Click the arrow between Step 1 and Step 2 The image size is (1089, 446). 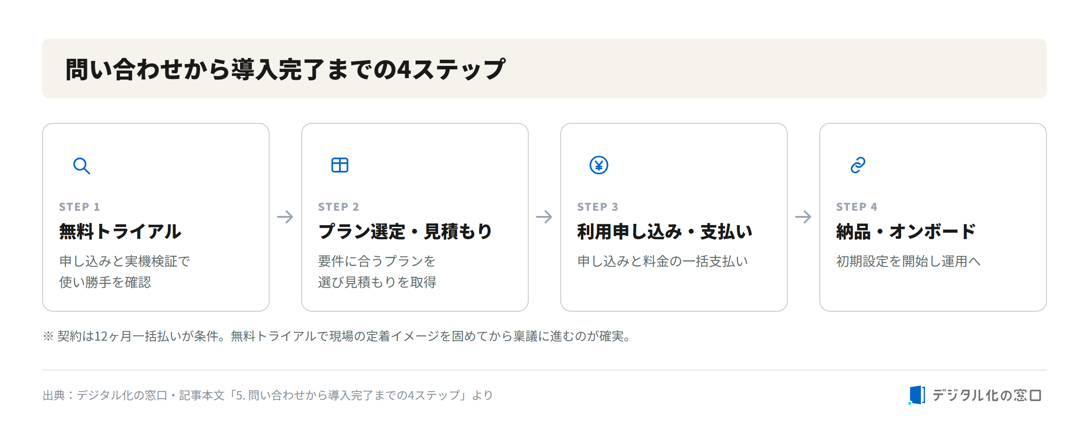tap(285, 216)
